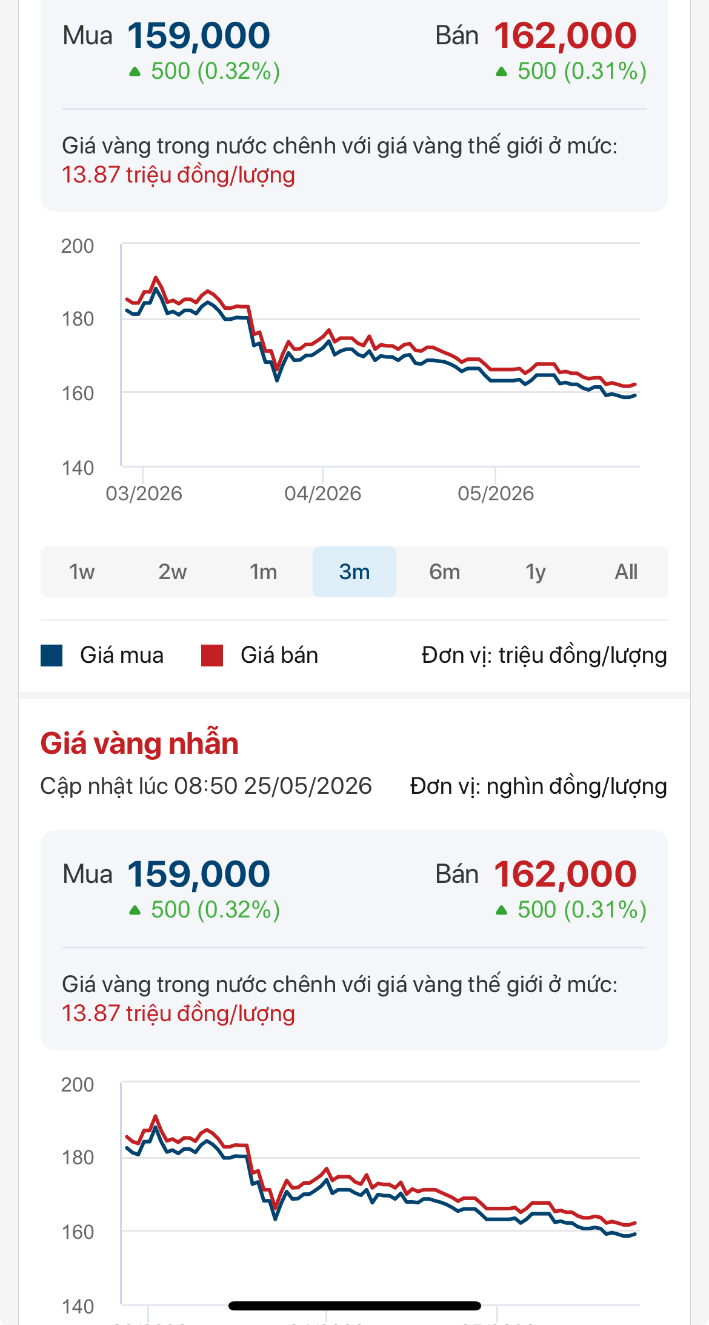Image resolution: width=709 pixels, height=1325 pixels.
Task: Open the Giá vàng nhẫn heading
Action: (139, 743)
